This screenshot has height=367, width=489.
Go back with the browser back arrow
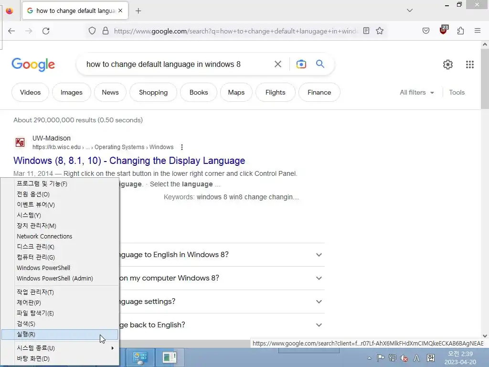pos(11,31)
